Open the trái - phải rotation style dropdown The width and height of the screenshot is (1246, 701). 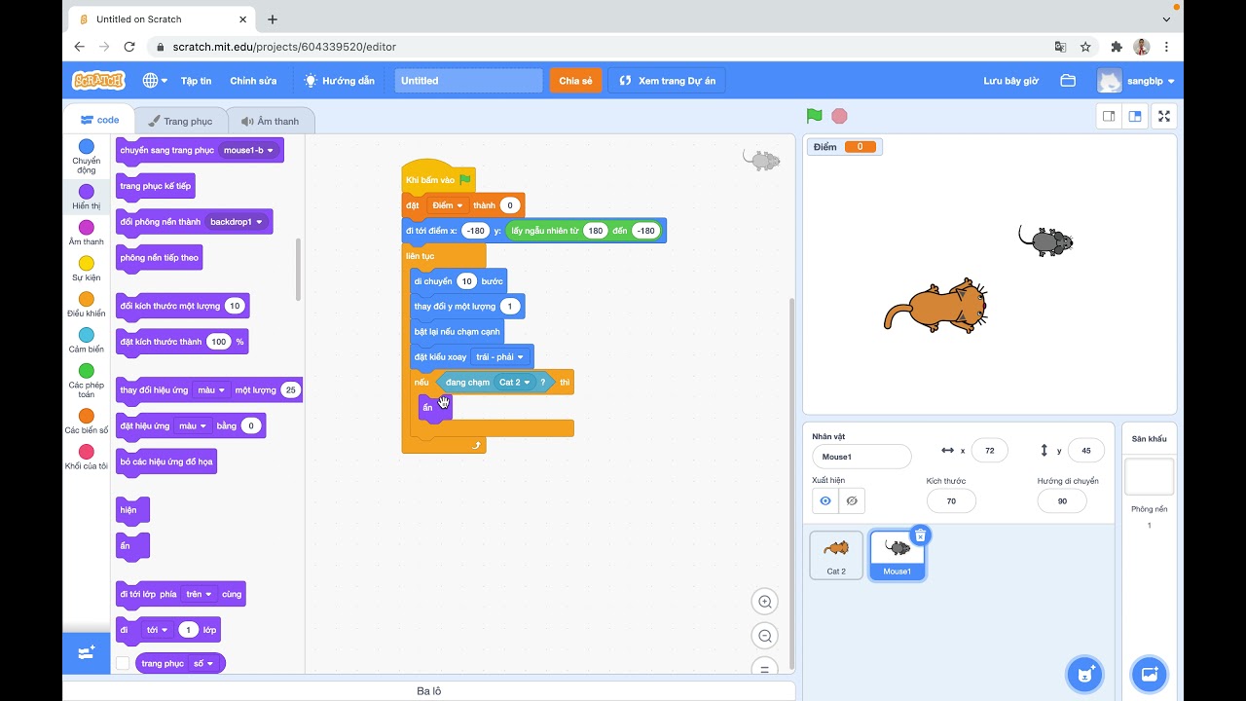click(x=500, y=357)
